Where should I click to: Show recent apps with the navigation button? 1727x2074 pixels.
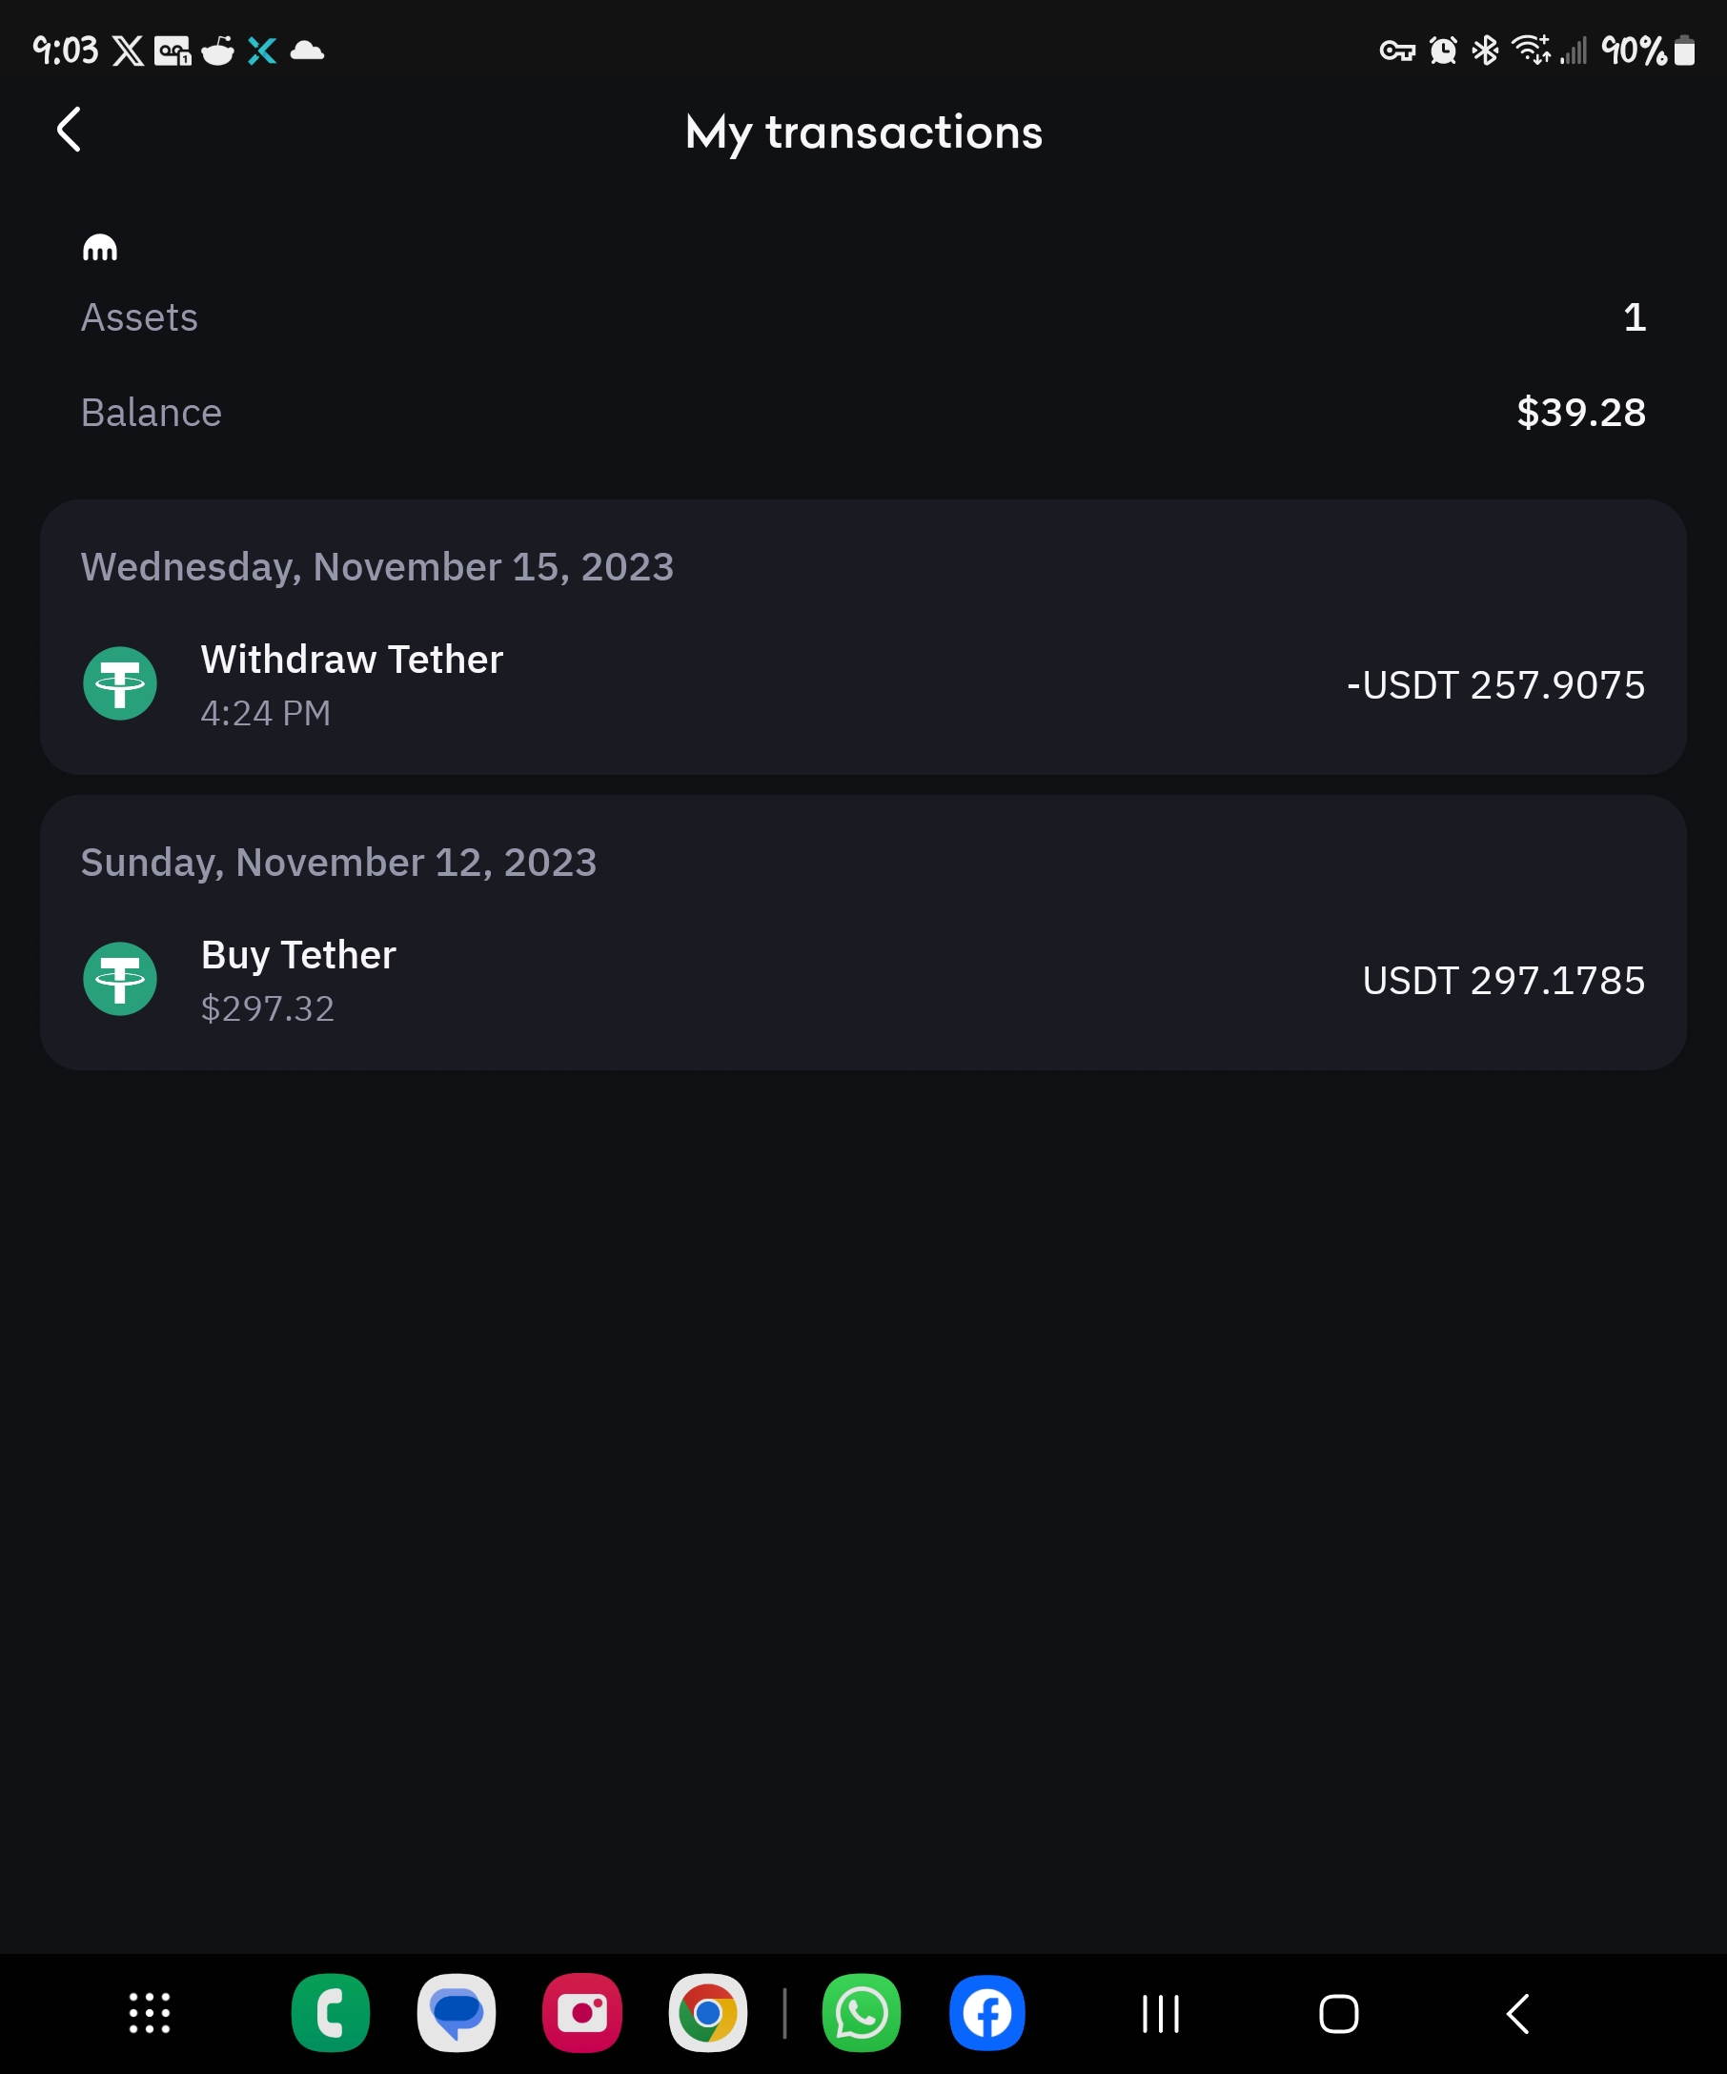[1160, 2014]
